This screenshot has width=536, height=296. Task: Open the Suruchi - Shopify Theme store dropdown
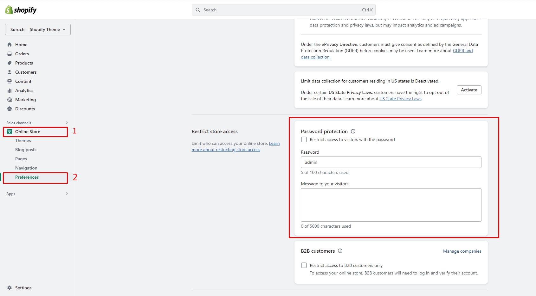38,29
